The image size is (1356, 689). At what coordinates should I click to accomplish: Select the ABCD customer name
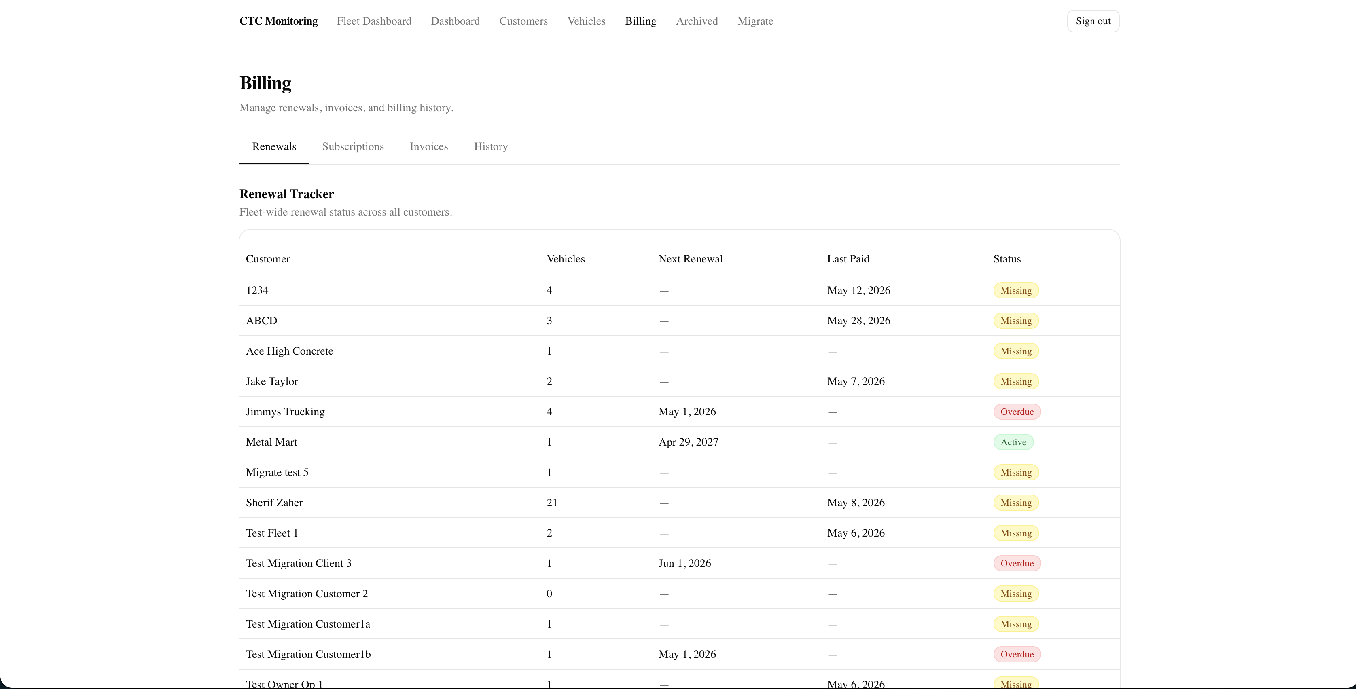(x=262, y=320)
